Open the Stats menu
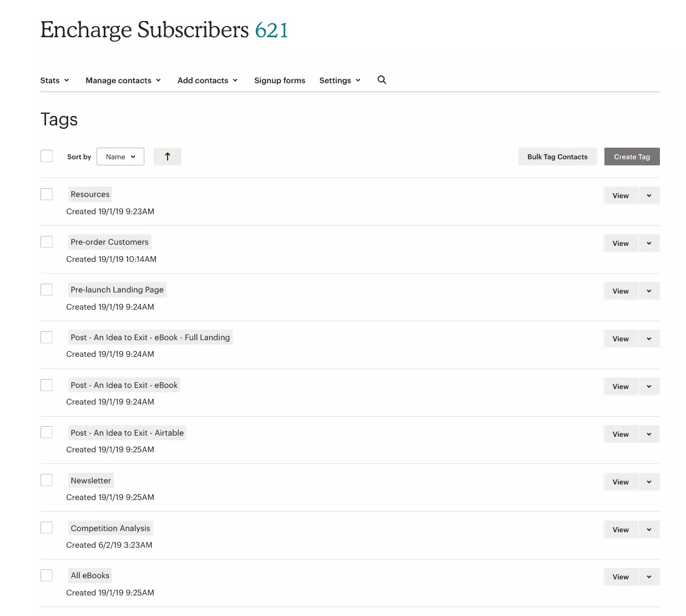This screenshot has height=616, width=686. [54, 80]
